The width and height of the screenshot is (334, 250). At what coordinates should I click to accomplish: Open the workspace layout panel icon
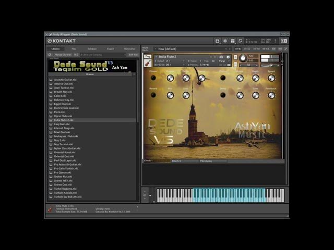tap(233, 41)
